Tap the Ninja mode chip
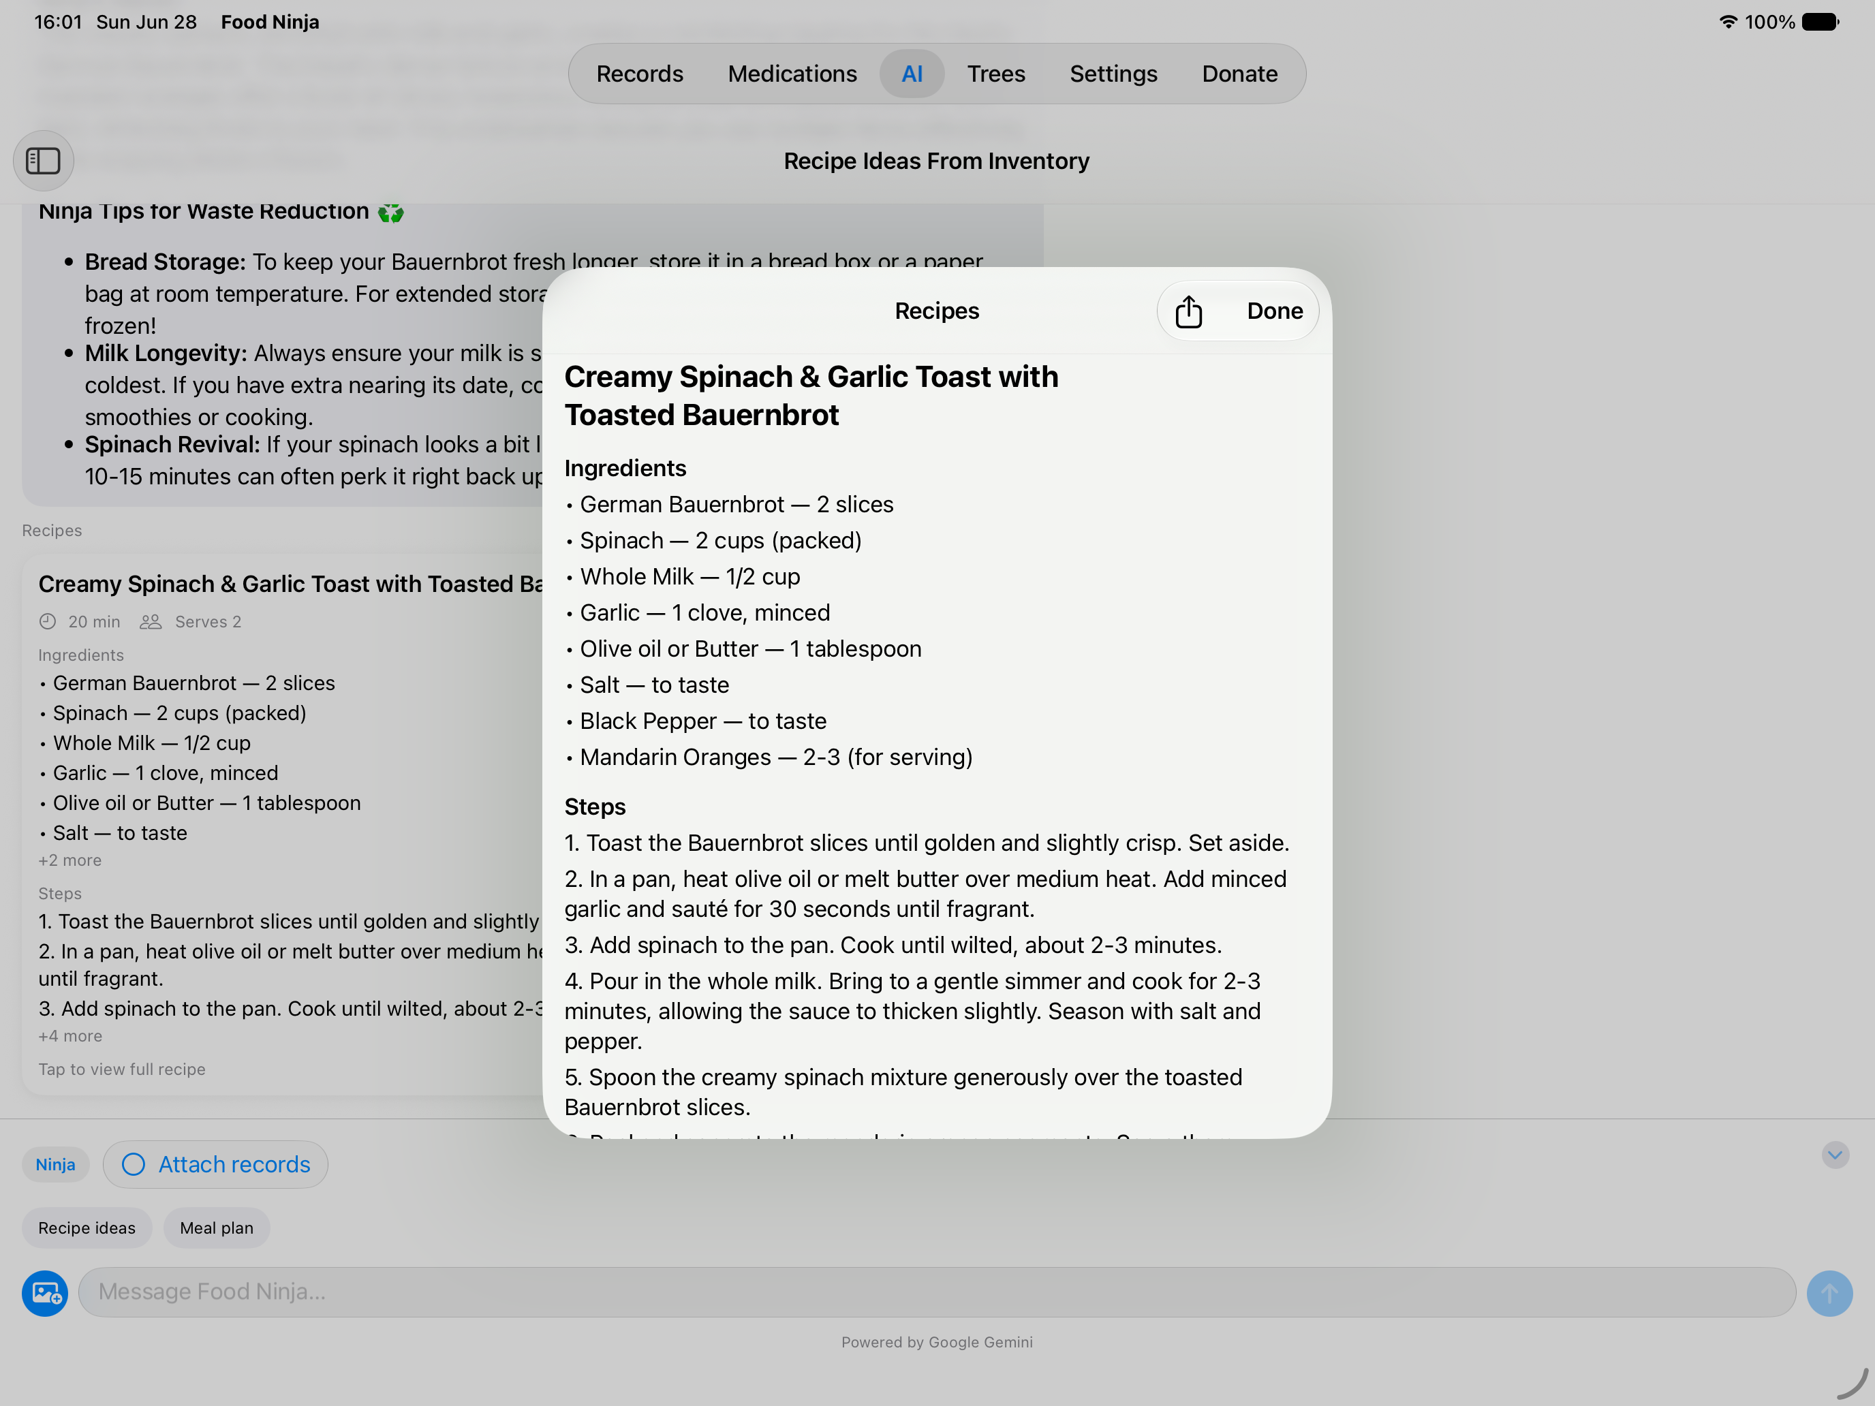The height and width of the screenshot is (1406, 1875). coord(55,1164)
